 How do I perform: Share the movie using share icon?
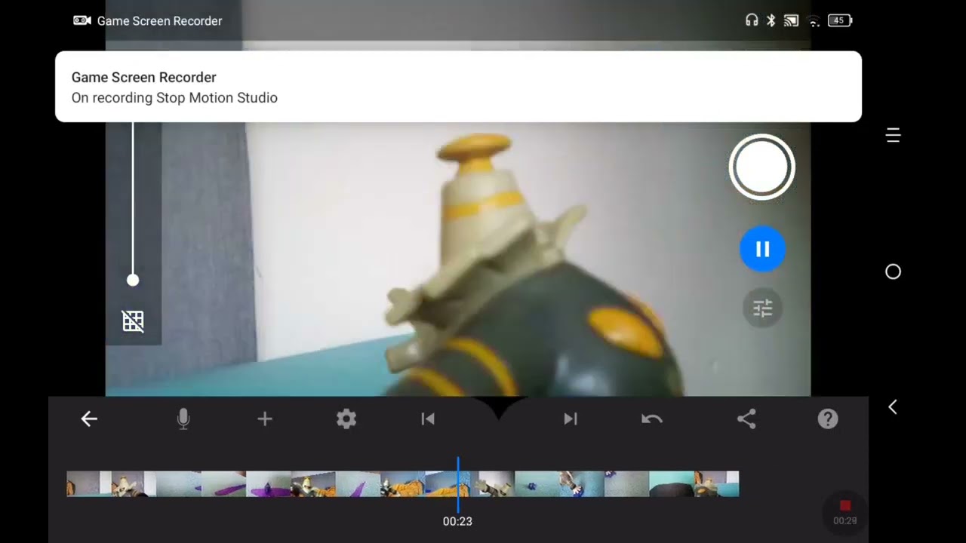point(746,419)
